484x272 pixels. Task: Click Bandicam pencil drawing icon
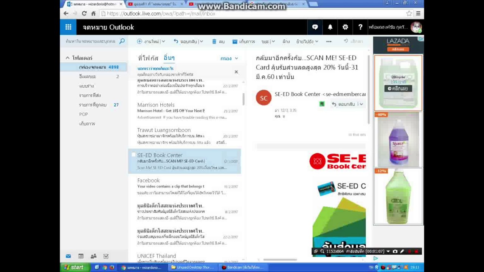(402, 251)
